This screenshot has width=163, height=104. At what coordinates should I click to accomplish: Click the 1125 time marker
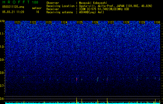click(80, 22)
